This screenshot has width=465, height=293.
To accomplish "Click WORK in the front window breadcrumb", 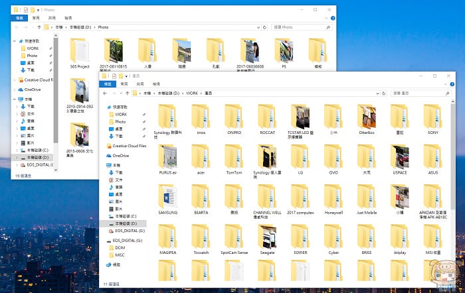I will [x=192, y=93].
